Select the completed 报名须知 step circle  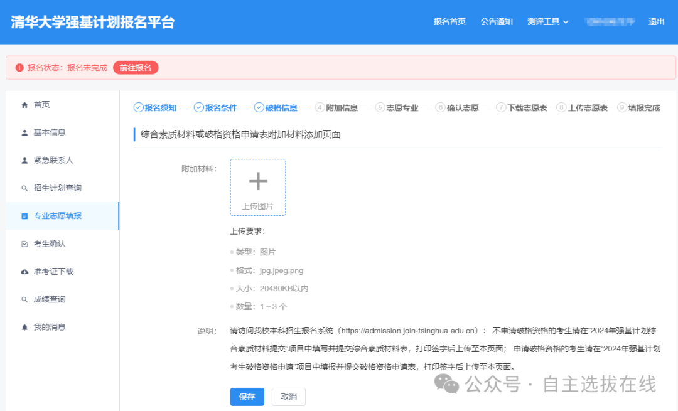(156, 107)
